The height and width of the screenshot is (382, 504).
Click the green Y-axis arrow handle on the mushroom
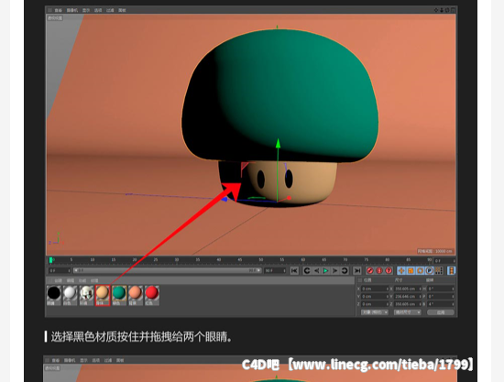click(x=278, y=143)
